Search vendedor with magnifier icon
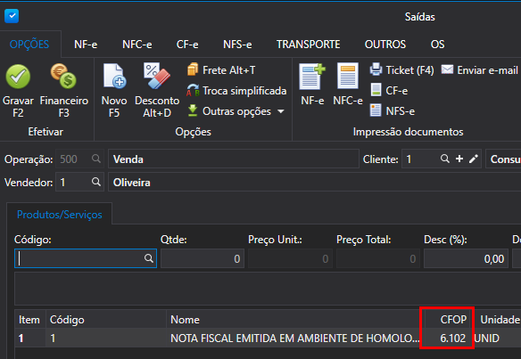The width and height of the screenshot is (521, 359). click(x=96, y=182)
